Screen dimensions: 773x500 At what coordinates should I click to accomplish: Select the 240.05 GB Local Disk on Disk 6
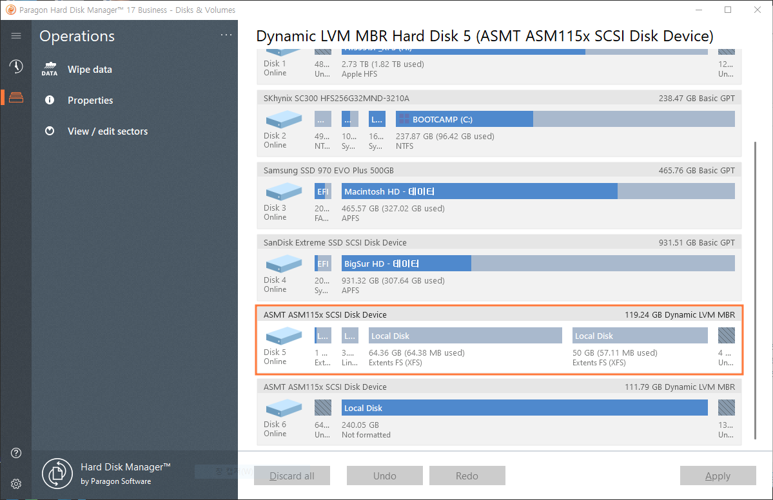coord(525,408)
